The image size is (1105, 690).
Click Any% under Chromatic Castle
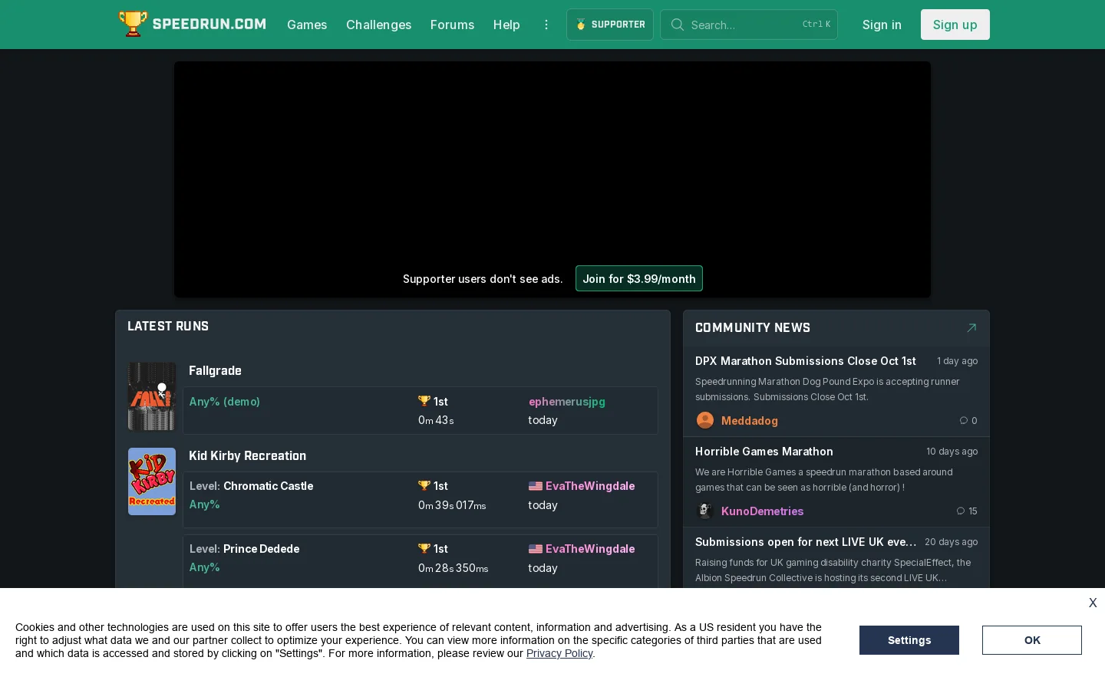(204, 504)
